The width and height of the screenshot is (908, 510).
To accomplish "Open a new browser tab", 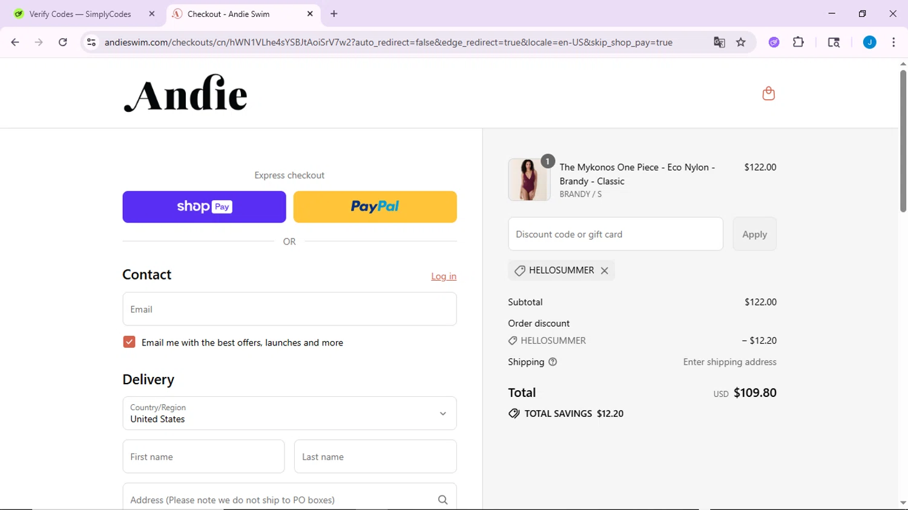I will point(334,14).
